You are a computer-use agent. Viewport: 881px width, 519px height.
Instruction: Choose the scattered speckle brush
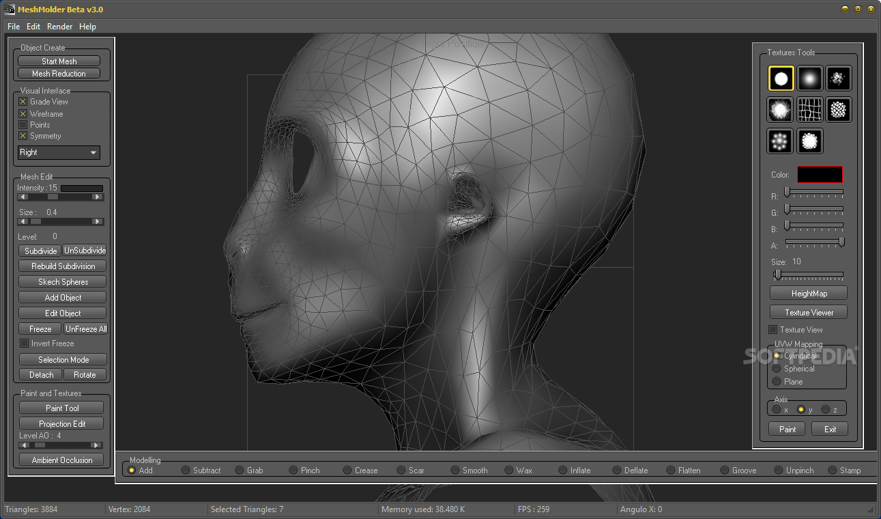tap(839, 79)
